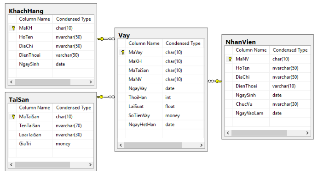Click the primary key icon beside MaVay
The width and height of the screenshot is (318, 174).
point(123,53)
